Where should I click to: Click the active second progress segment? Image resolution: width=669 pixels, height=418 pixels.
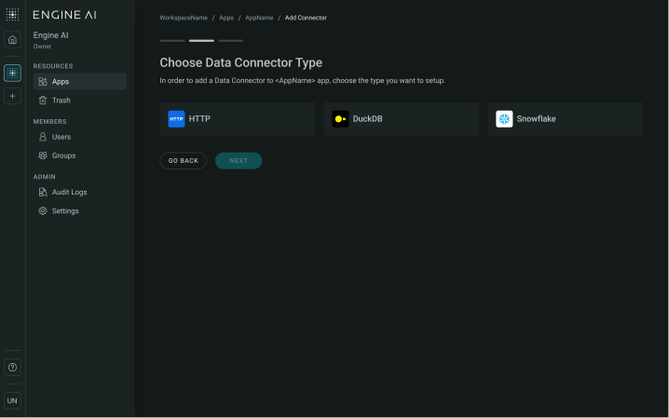201,41
